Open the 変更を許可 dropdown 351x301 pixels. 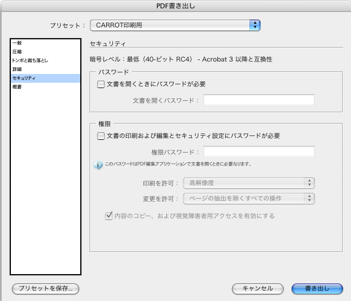click(249, 199)
